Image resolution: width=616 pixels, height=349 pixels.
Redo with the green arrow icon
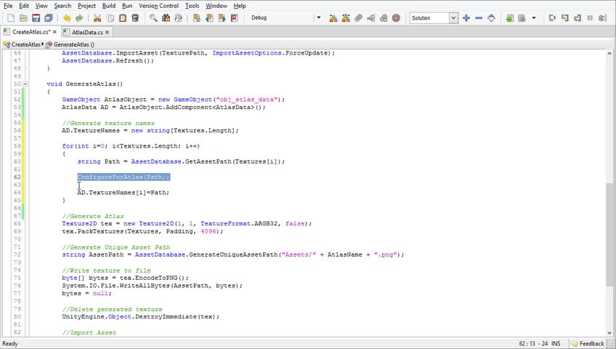pos(79,18)
